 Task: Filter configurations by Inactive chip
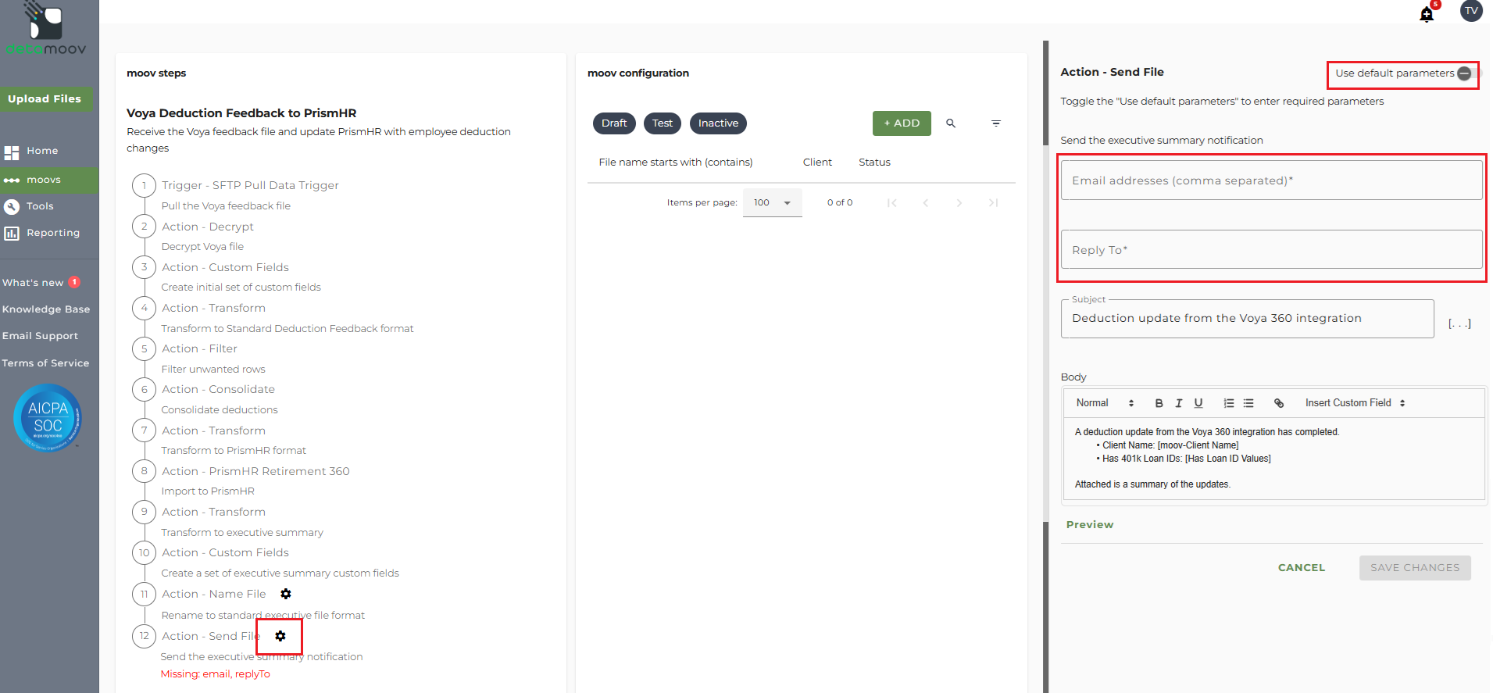tap(718, 123)
